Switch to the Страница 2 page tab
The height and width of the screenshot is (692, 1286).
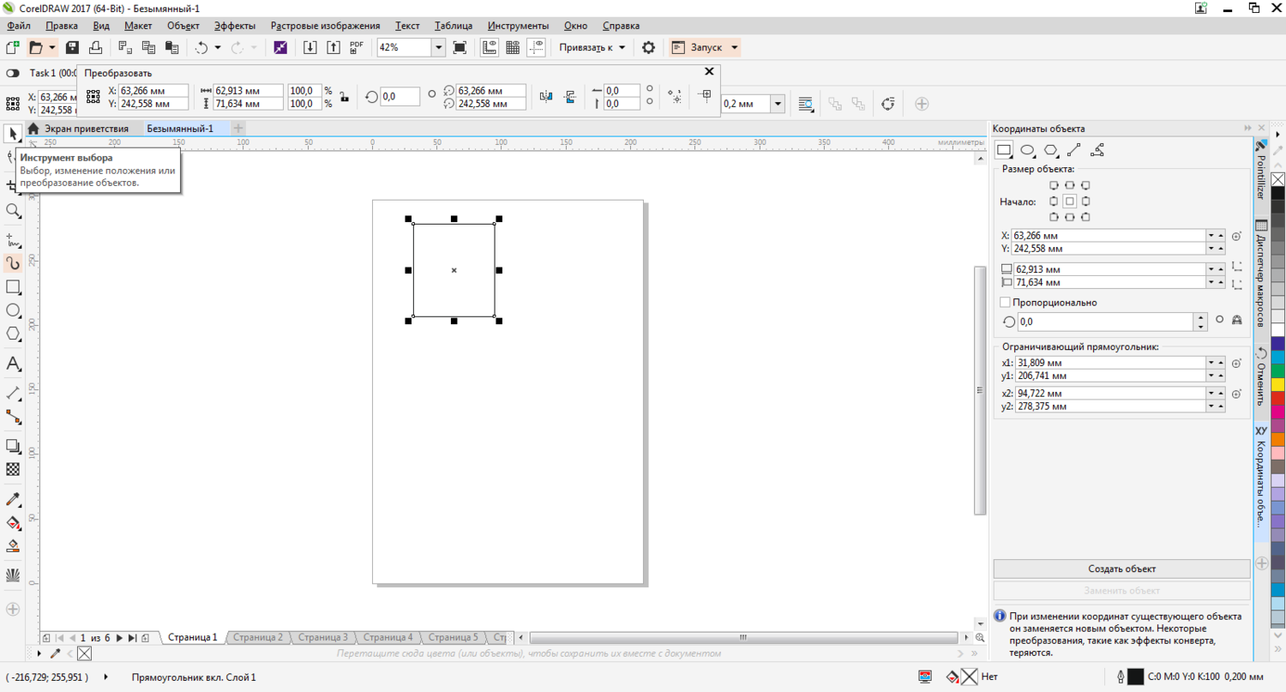pyautogui.click(x=257, y=637)
